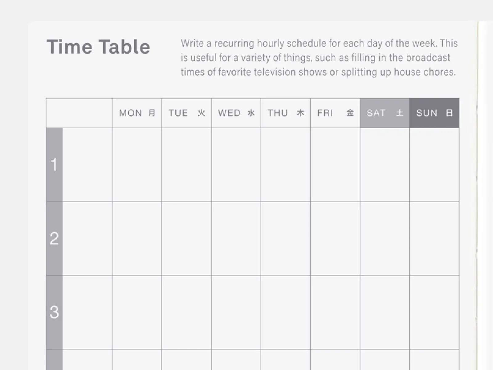
Task: Select the shaded SAT column header
Action: point(385,113)
